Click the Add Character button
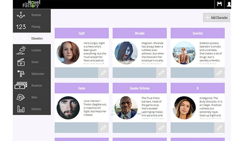The height and width of the screenshot is (141, 244). pyautogui.click(x=217, y=17)
